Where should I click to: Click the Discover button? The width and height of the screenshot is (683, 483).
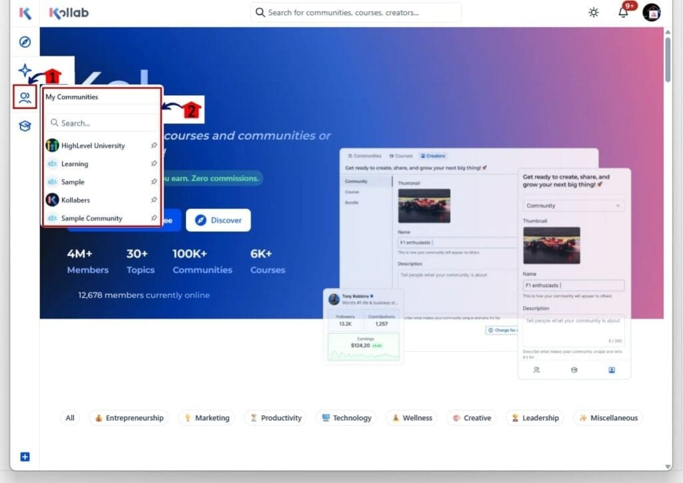pyautogui.click(x=218, y=220)
